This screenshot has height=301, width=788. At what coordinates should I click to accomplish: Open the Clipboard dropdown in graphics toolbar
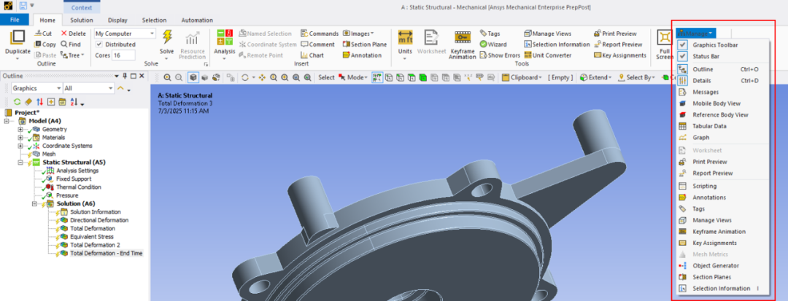[x=521, y=78]
